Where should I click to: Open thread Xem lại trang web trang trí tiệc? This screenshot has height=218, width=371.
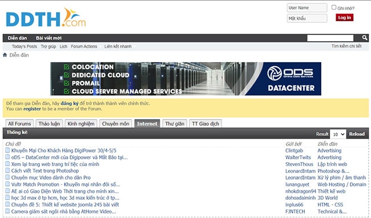pyautogui.click(x=55, y=164)
